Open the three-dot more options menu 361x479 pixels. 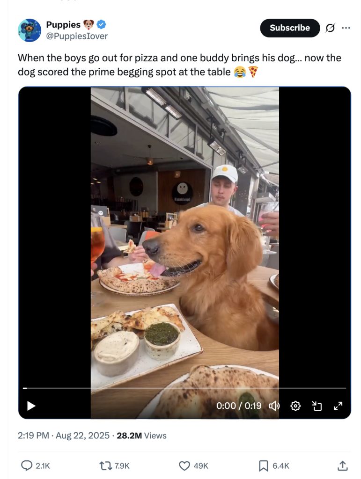click(346, 28)
